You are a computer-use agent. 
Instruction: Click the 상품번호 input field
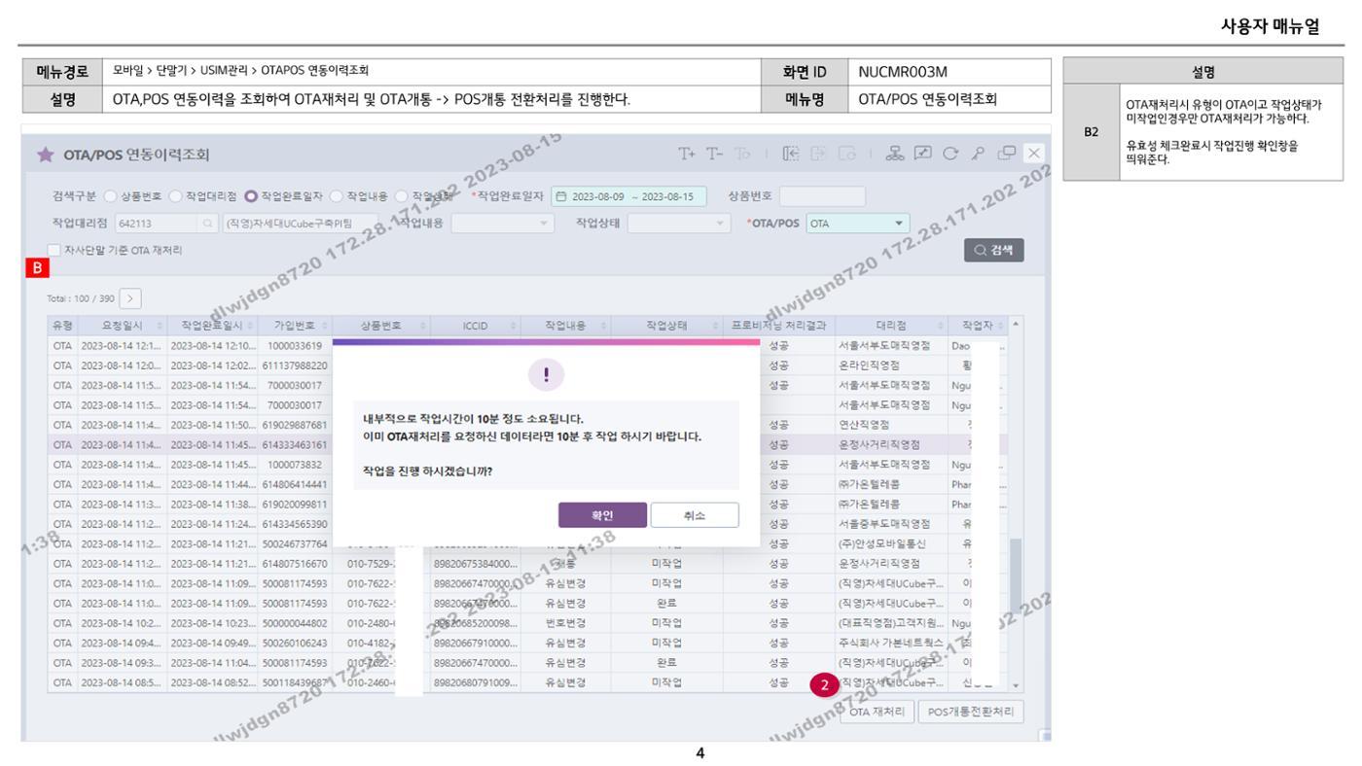click(x=822, y=196)
